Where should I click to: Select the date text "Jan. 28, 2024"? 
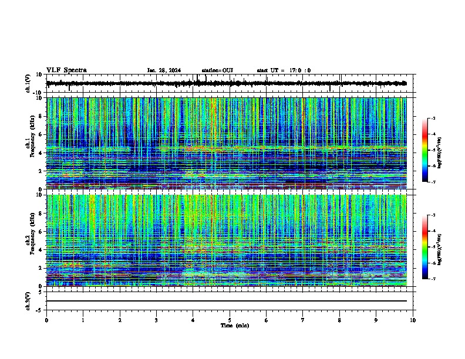coord(164,70)
